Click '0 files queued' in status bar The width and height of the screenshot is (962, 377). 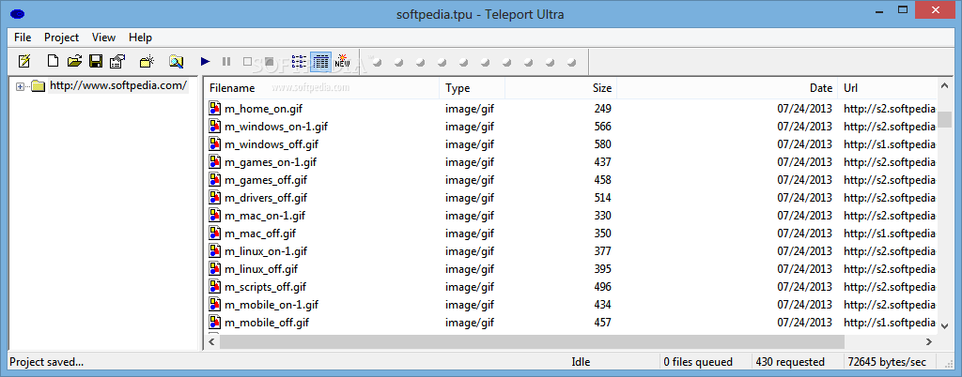(x=698, y=362)
